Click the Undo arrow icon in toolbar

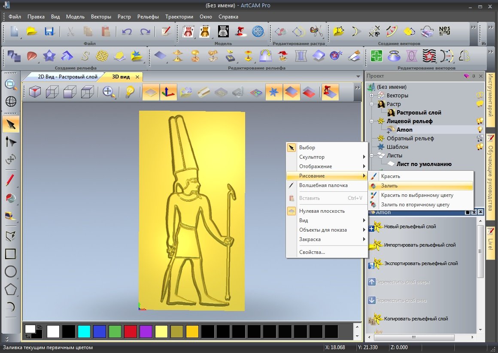pos(127,31)
